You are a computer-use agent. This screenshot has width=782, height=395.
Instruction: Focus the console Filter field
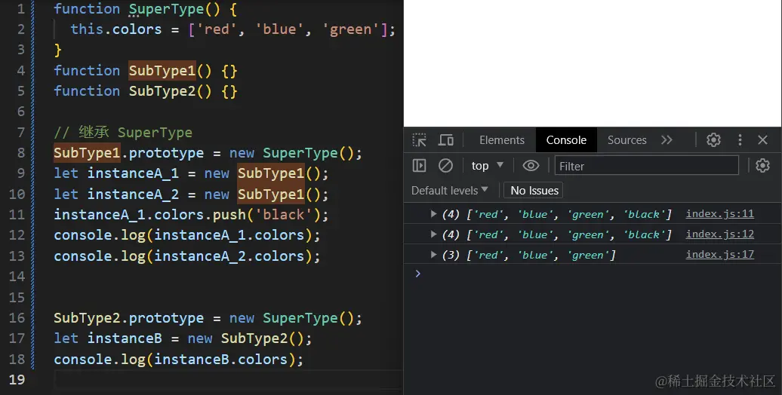(646, 165)
